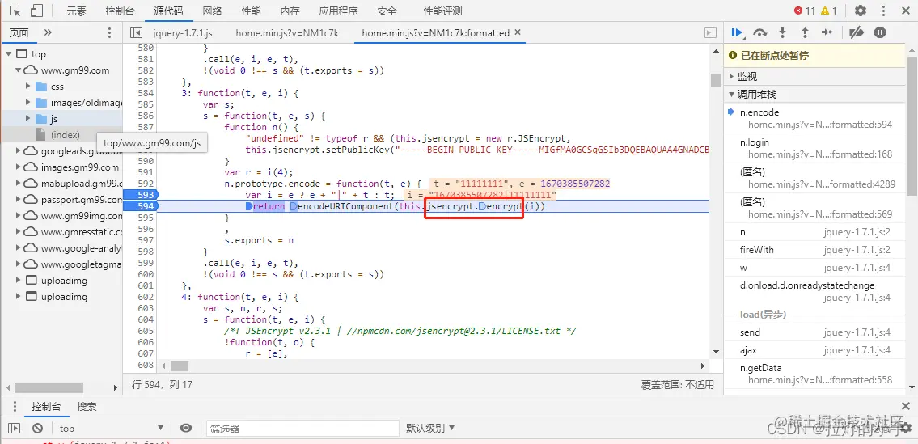This screenshot has height=444, width=918.
Task: Step over next function call
Action: (x=760, y=33)
